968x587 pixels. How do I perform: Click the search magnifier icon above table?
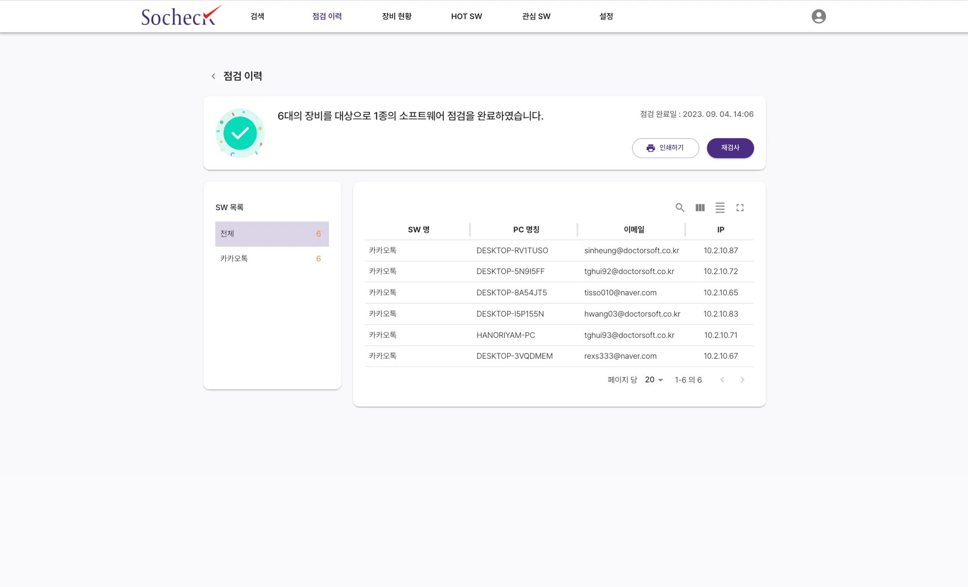tap(680, 207)
